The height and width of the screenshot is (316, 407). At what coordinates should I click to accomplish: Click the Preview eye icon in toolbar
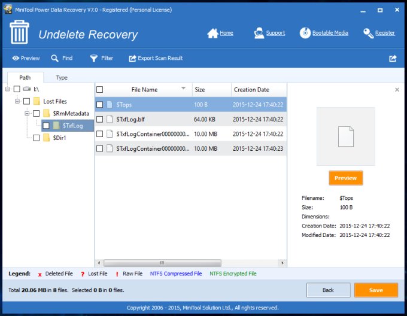pyautogui.click(x=16, y=58)
